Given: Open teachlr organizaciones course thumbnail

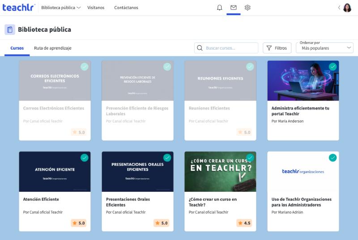Looking at the screenshot, I should [303, 172].
